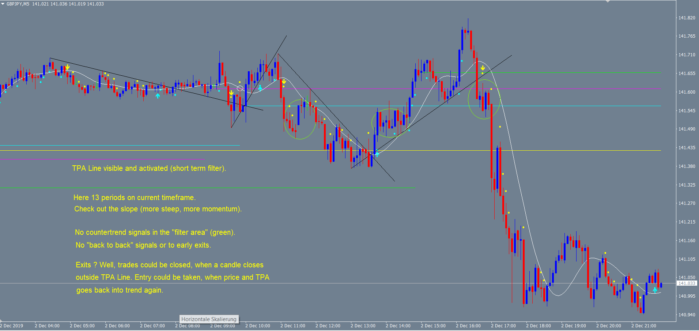
Task: Click the current price label 141.033
Action: tap(687, 283)
